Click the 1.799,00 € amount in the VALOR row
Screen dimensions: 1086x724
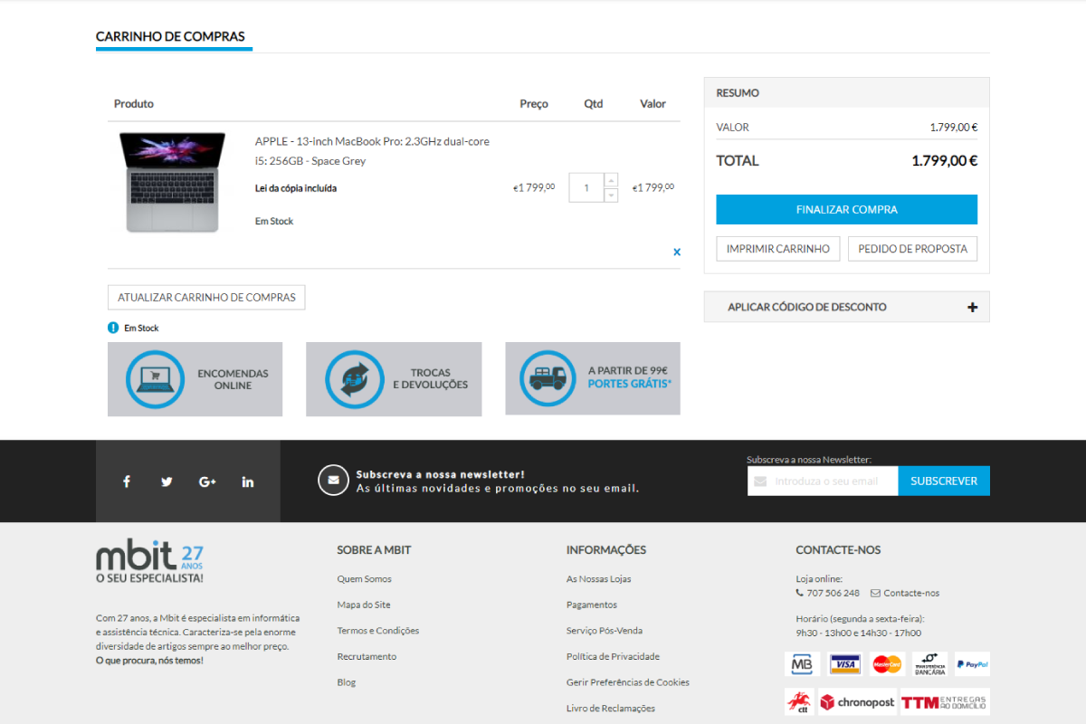[x=954, y=128]
